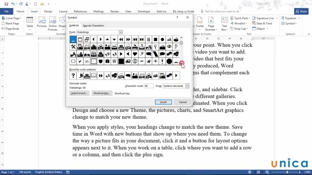
Task: Choose the magnifying glass symbol
Action: coord(156,47)
